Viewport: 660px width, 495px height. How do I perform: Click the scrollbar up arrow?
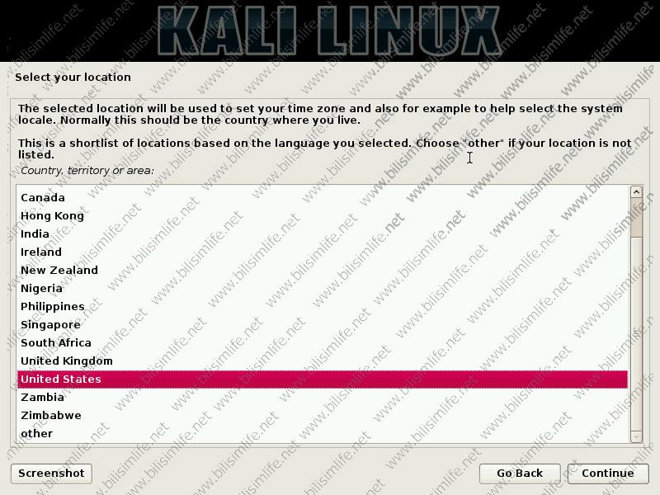[636, 192]
